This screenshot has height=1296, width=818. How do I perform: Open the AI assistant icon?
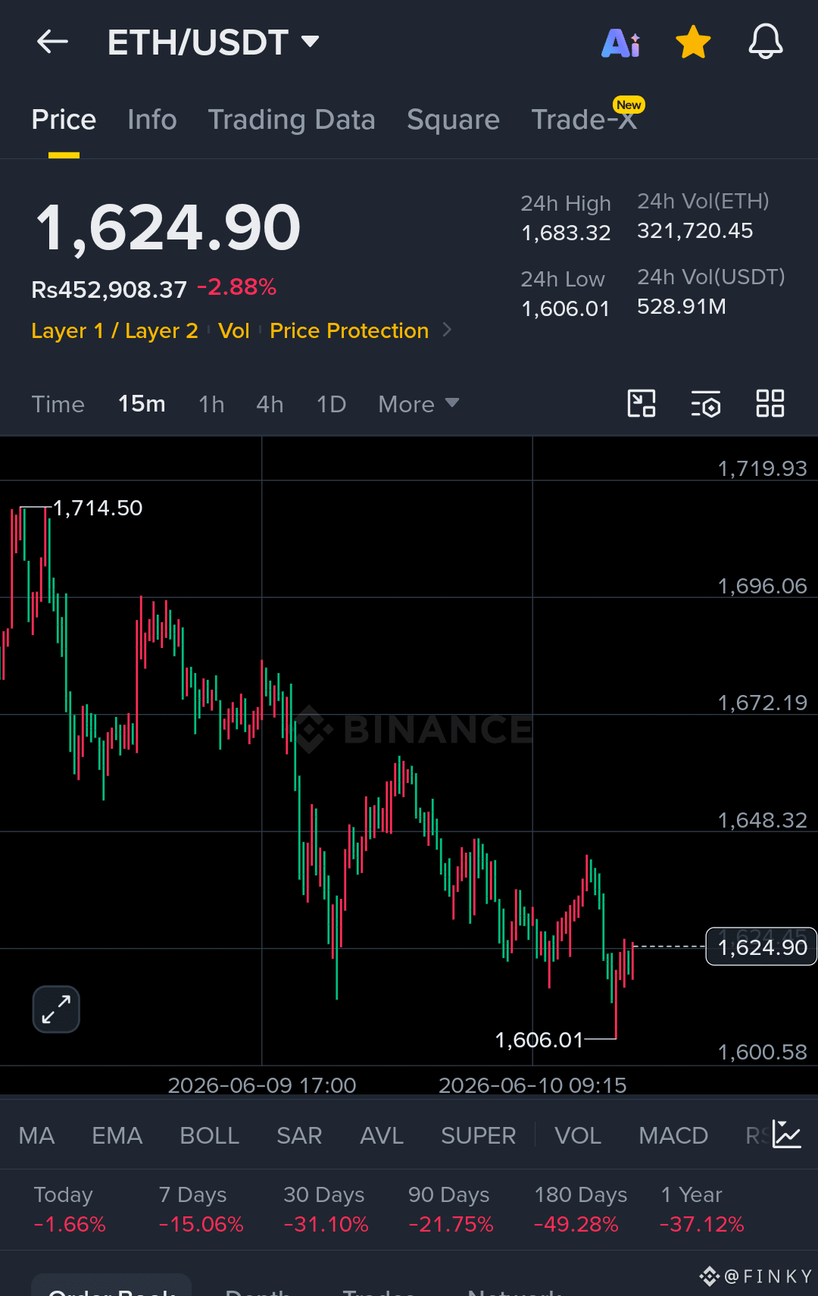(x=620, y=42)
